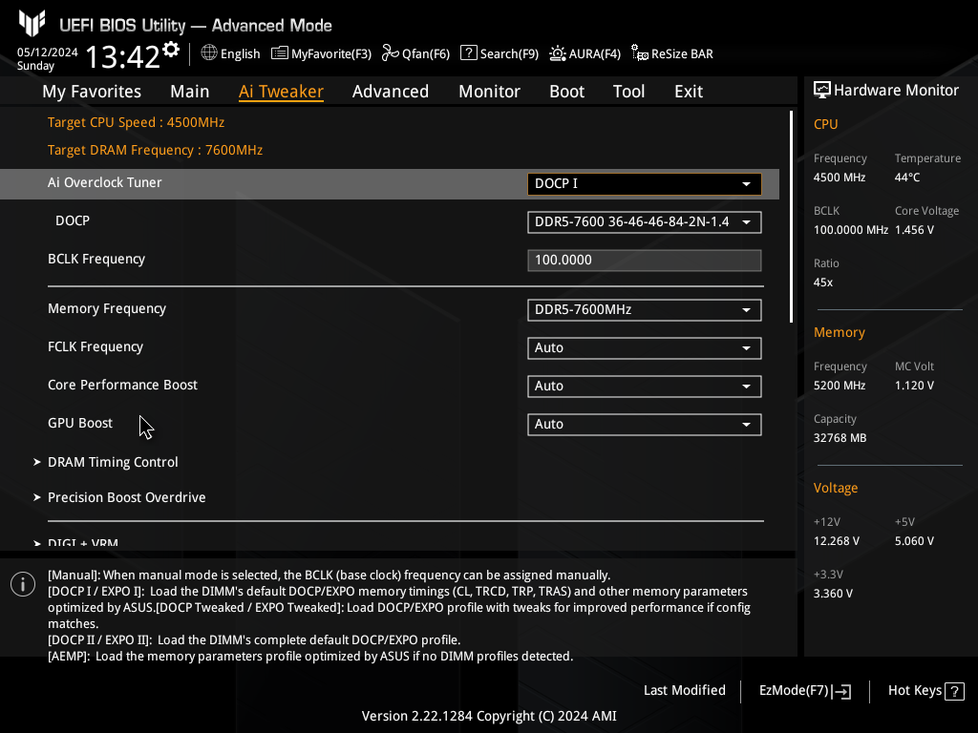Click the date 05/12/2024 Sunday

48,58
